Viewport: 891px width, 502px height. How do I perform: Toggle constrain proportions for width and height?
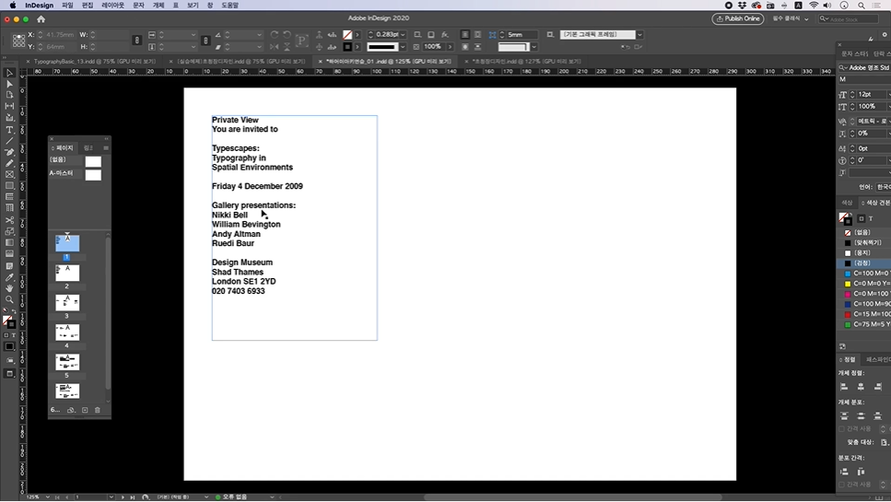pyautogui.click(x=137, y=41)
